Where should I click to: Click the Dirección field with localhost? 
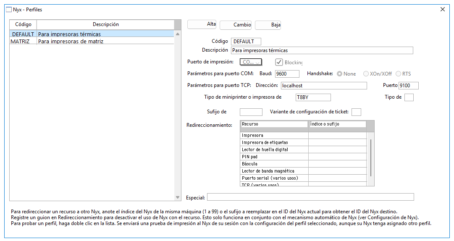pos(324,86)
